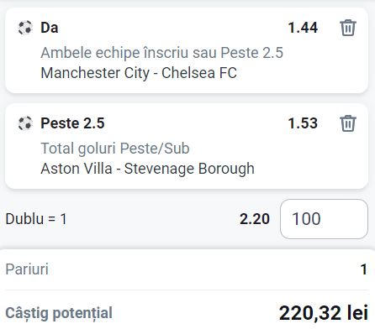Select the Peste 2.5 bet title
This screenshot has height=329, width=375.
coord(72,123)
